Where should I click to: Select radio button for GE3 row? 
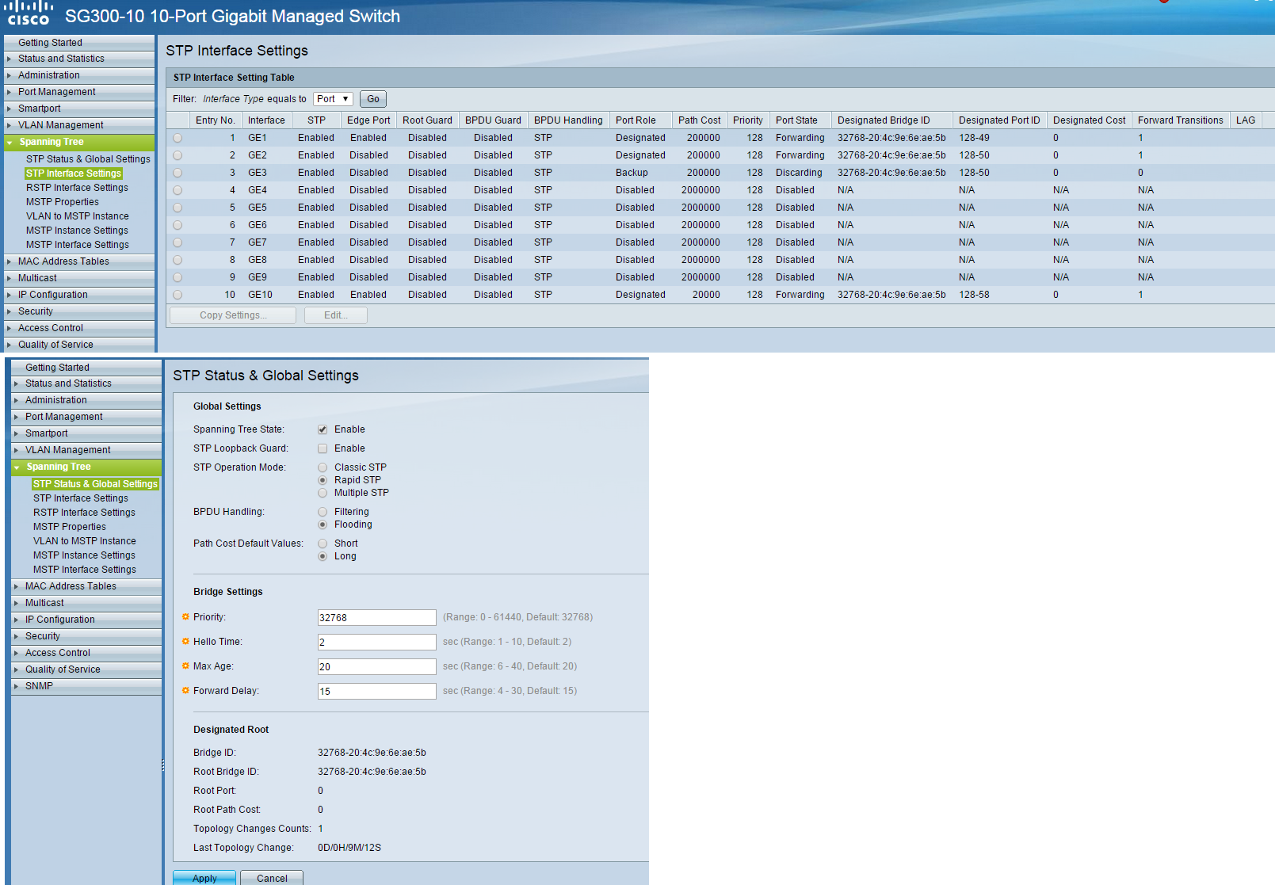[x=178, y=173]
